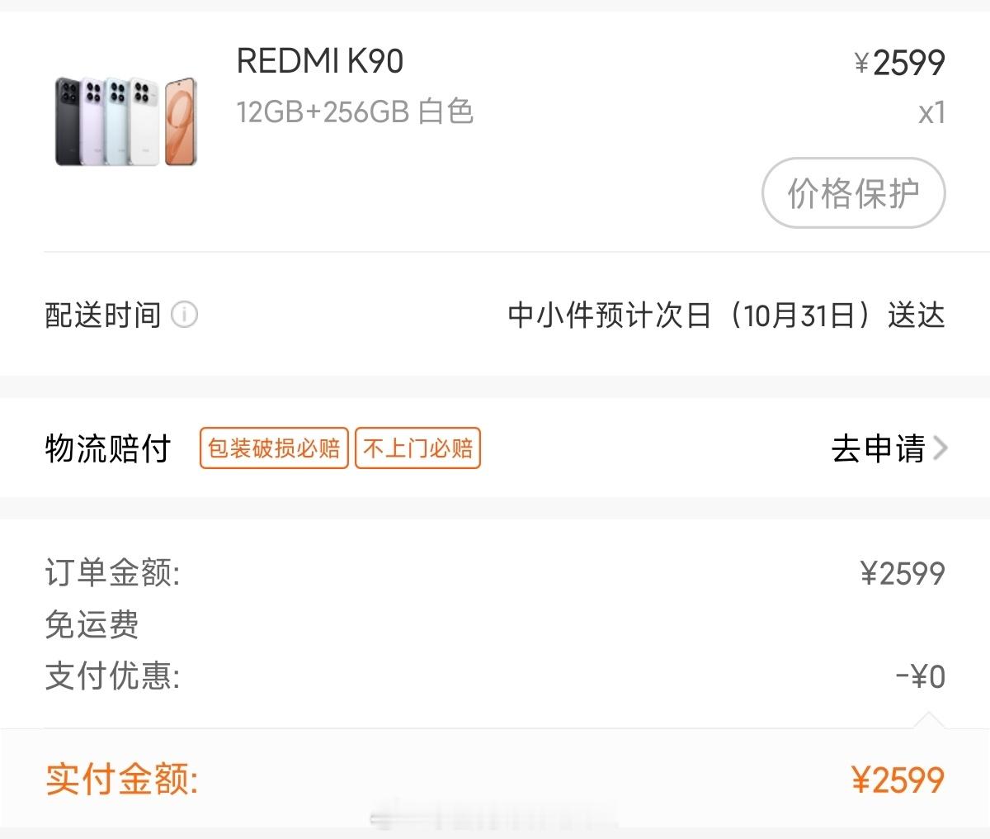Click the REDMI K90 product title

(319, 61)
